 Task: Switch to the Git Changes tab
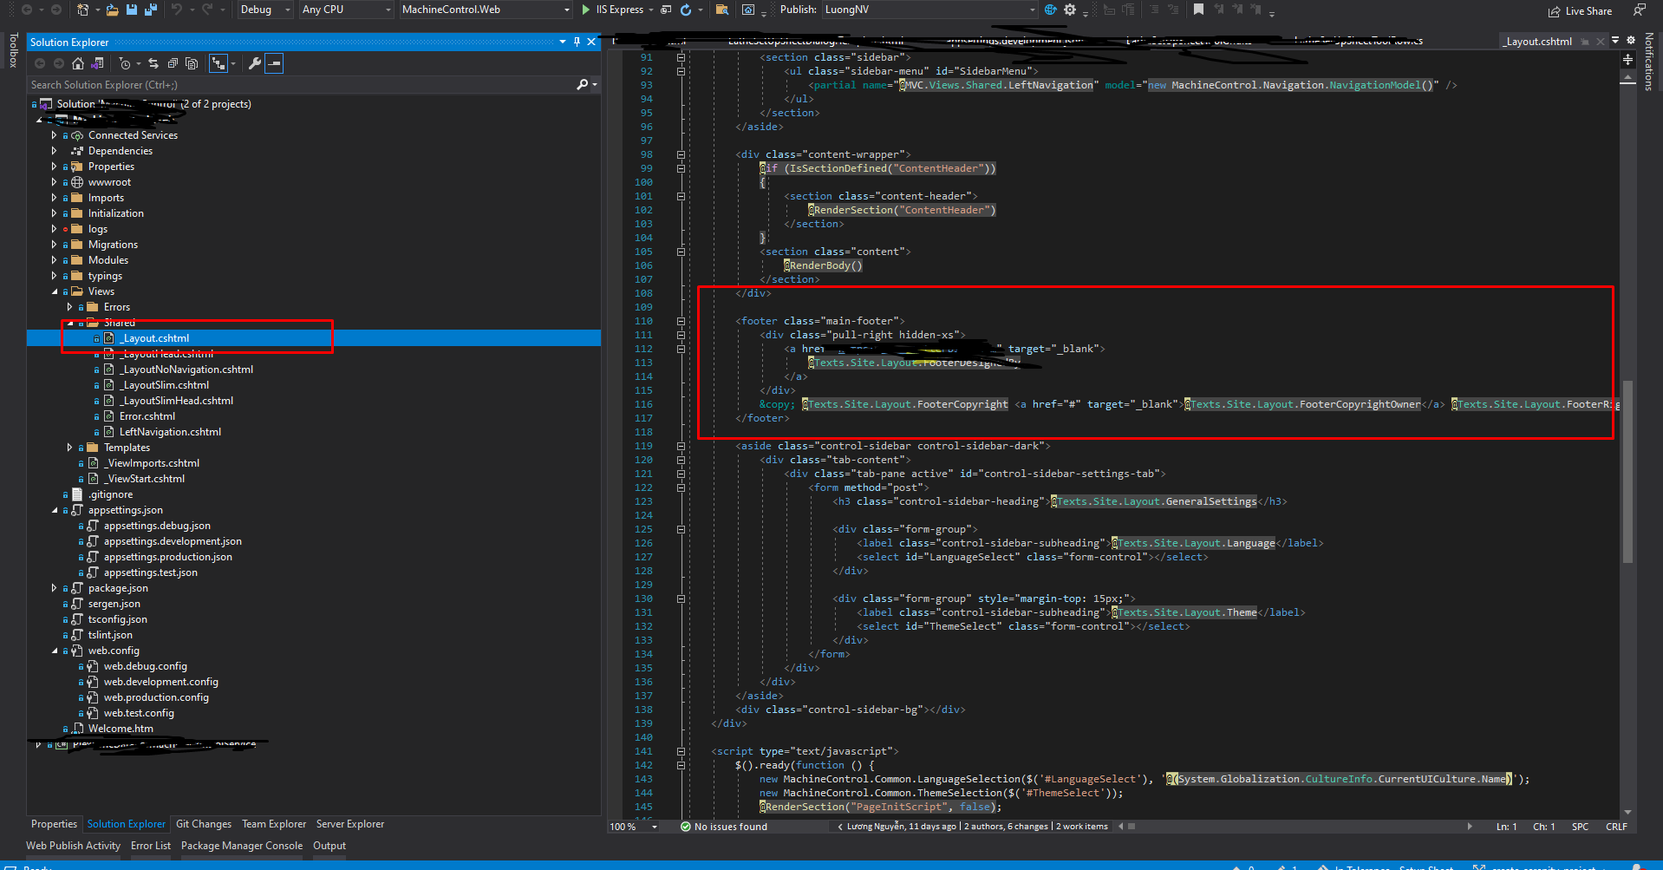coord(204,824)
